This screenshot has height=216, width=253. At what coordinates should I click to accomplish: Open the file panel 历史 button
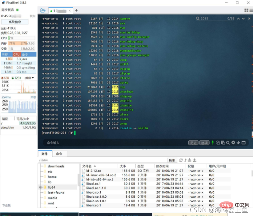(x=172, y=160)
